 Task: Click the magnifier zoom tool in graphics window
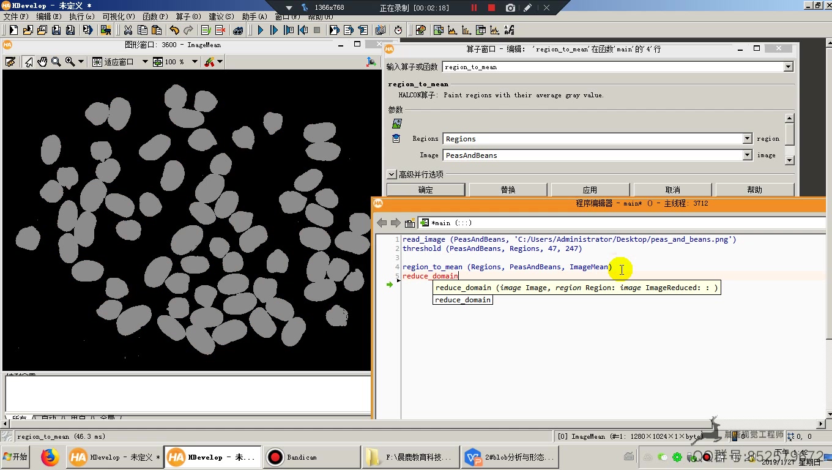(56, 62)
